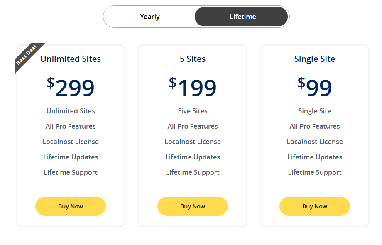The image size is (382, 245).
Task: Select the Five Sites feature text
Action: [x=192, y=111]
